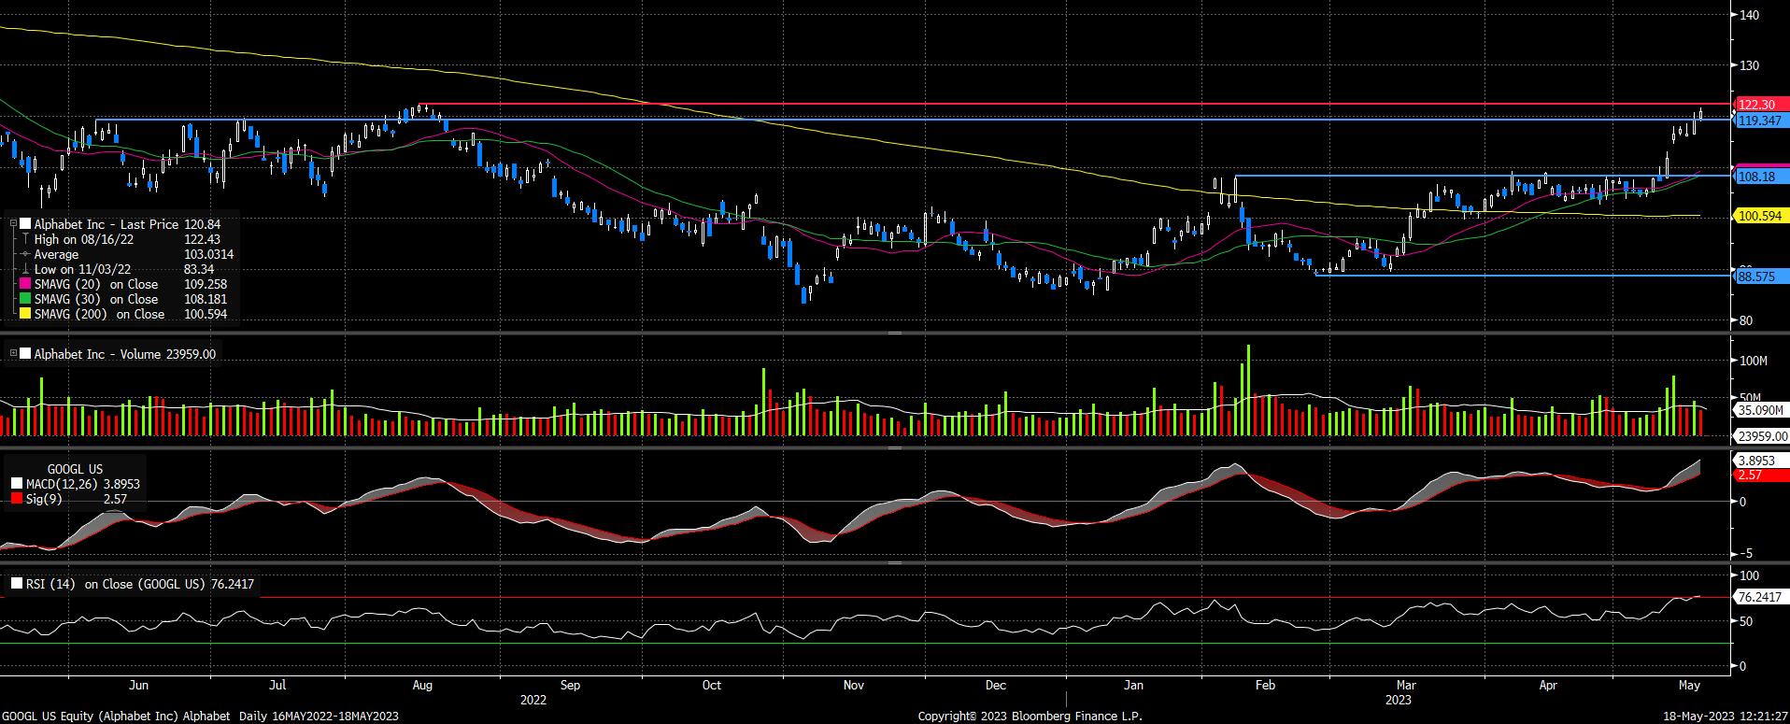Click the 35.090M volume average axis tag
Screen dimensions: 1790x724
1760,410
